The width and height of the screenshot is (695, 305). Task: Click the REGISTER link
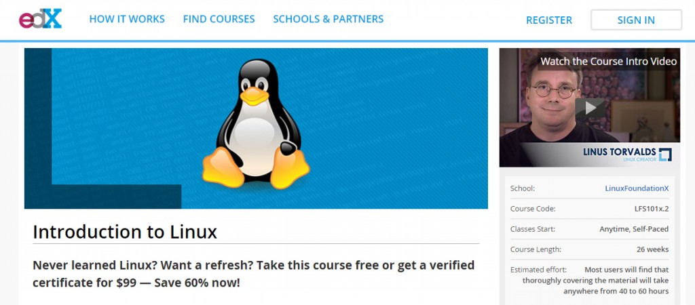click(548, 20)
